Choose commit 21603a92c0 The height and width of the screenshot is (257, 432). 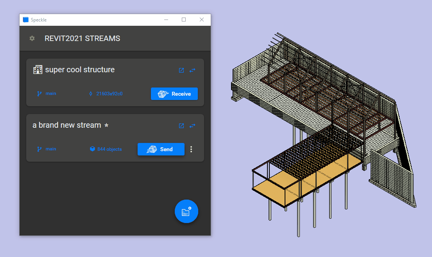(x=106, y=94)
